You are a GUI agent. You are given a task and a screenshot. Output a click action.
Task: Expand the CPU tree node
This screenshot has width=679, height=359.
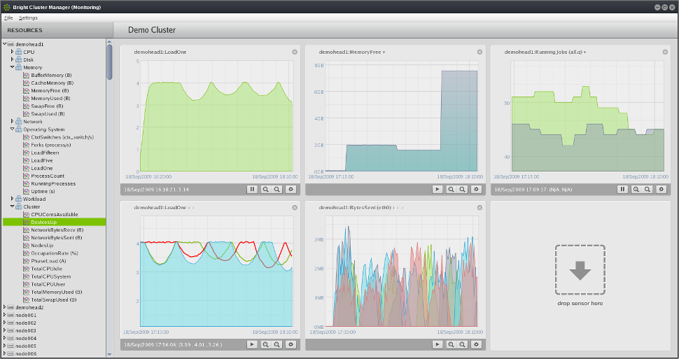(12, 52)
